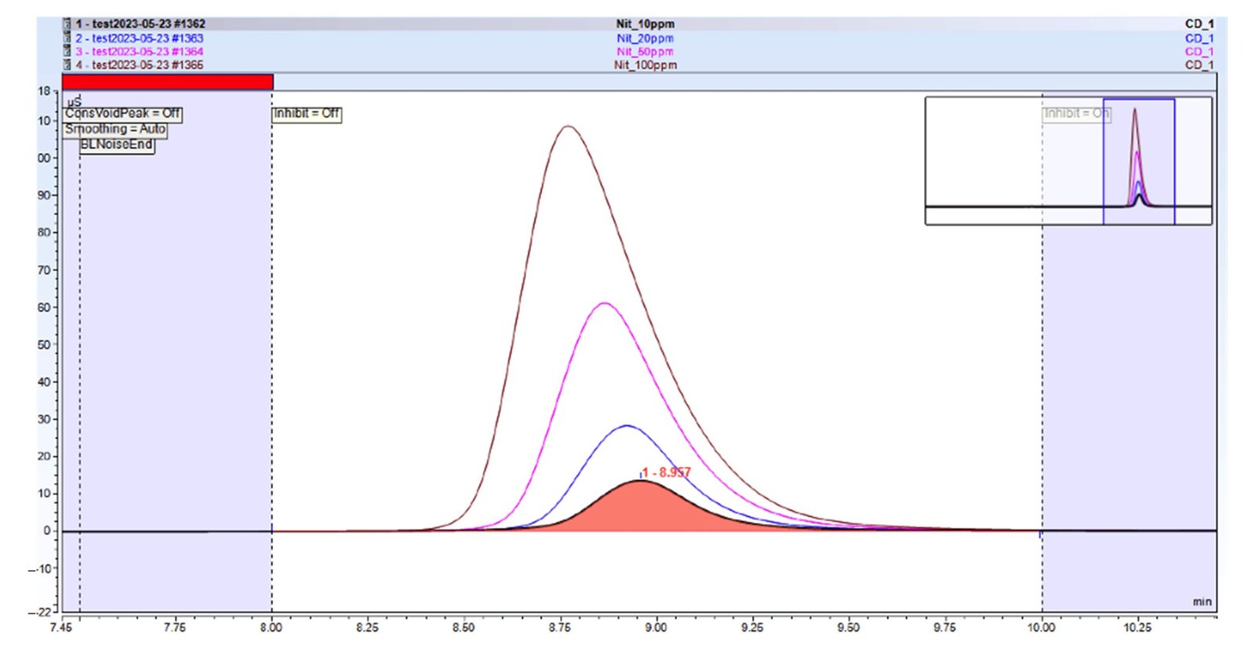Select the "Inhibit = Off" parameter label
This screenshot has width=1255, height=652.
[307, 114]
